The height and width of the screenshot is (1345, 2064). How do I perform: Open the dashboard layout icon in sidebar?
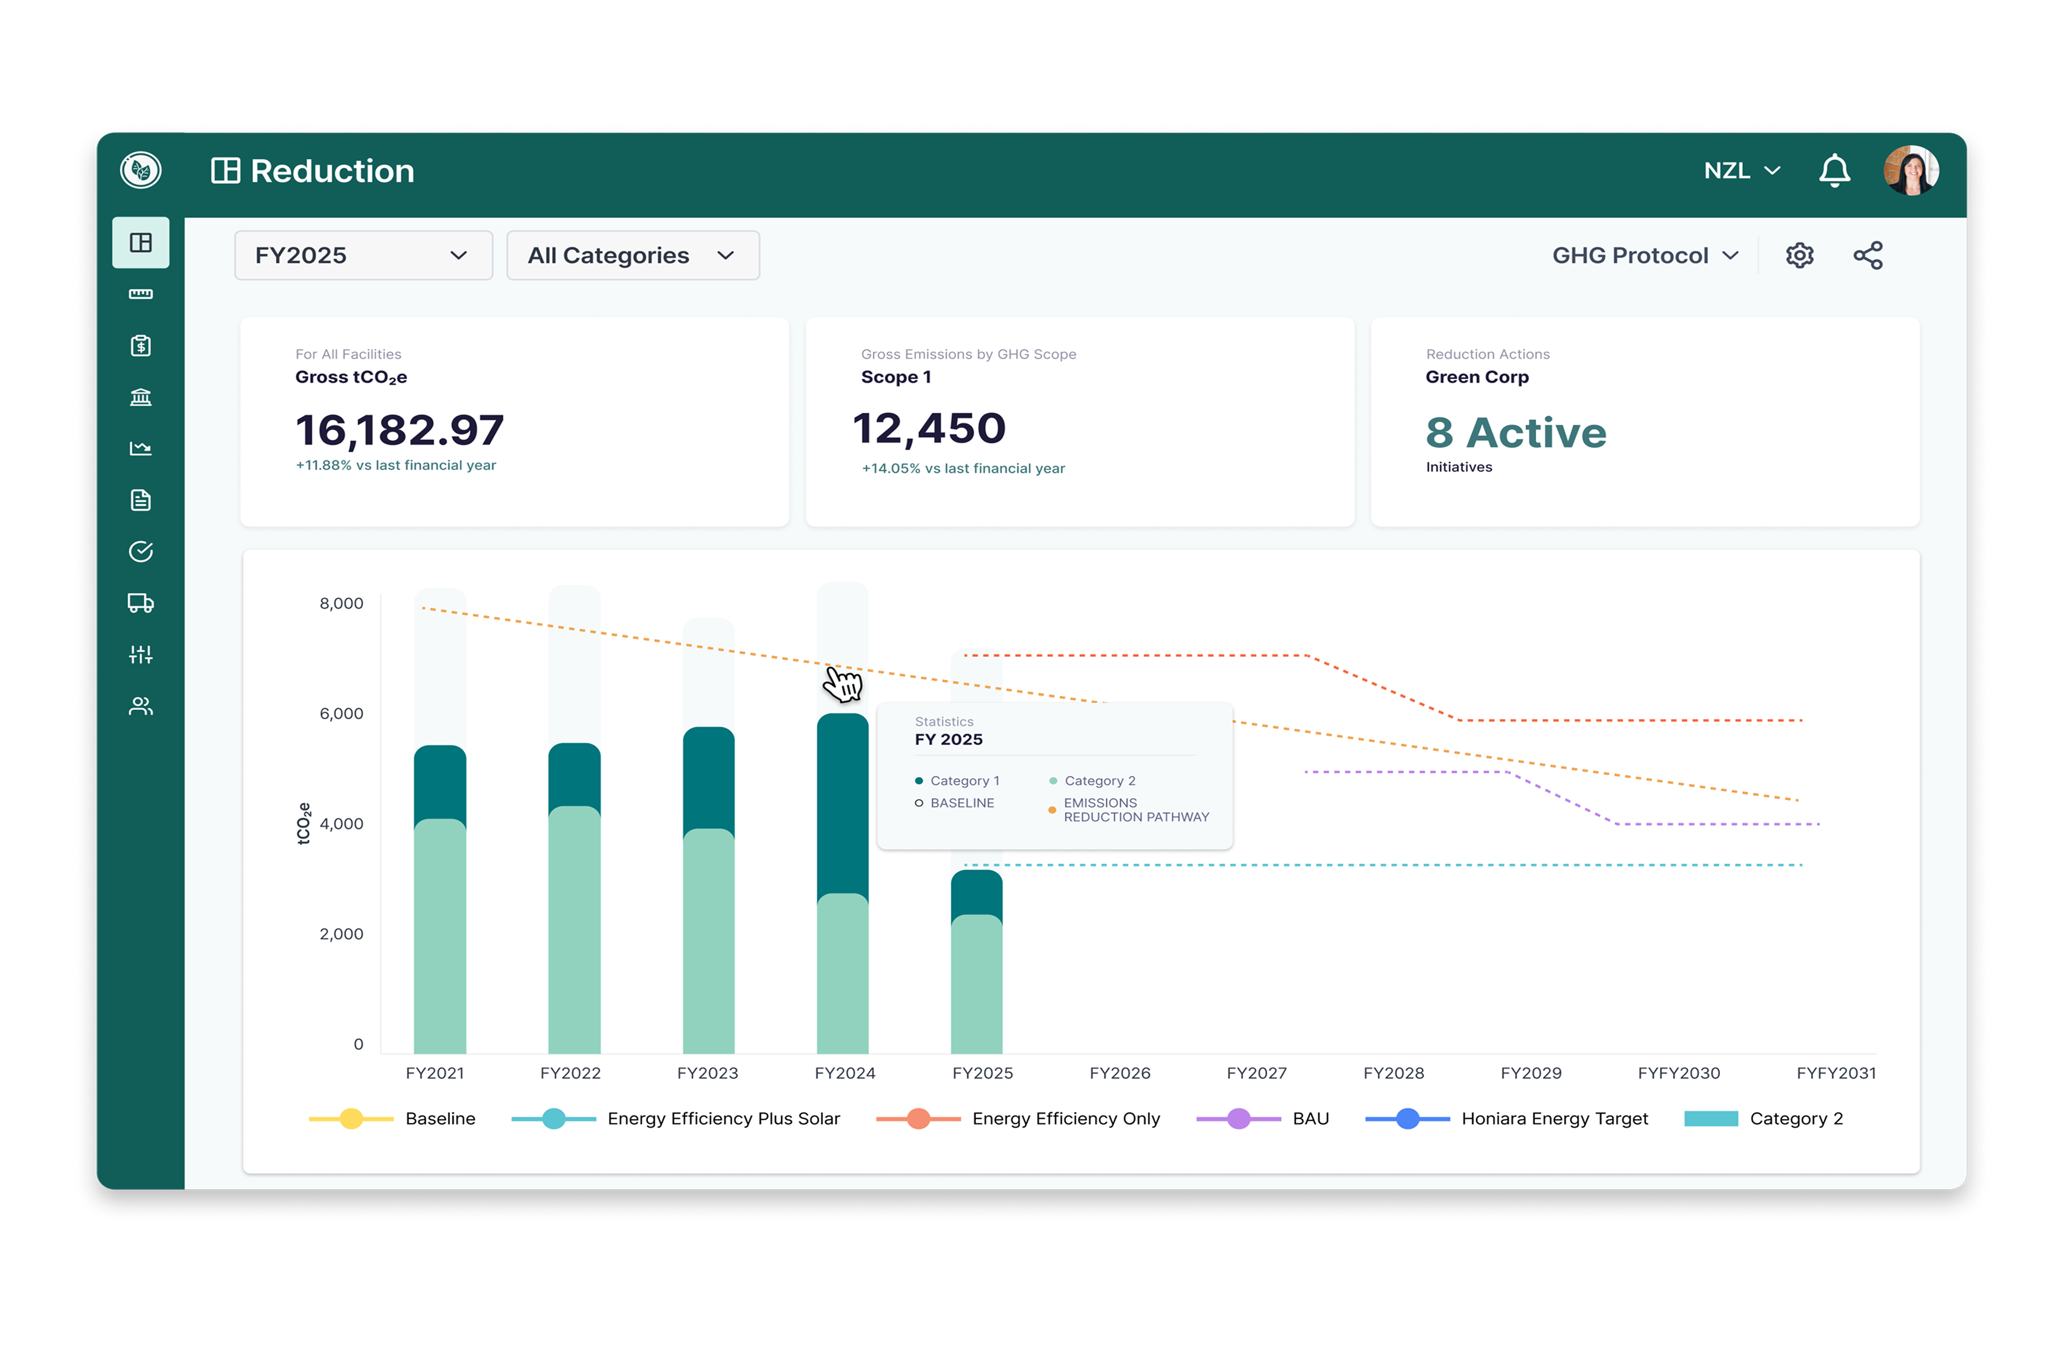[141, 243]
